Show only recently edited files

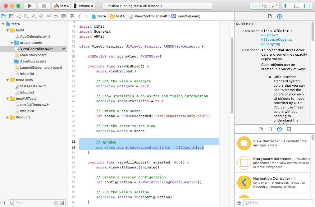pos(57,203)
